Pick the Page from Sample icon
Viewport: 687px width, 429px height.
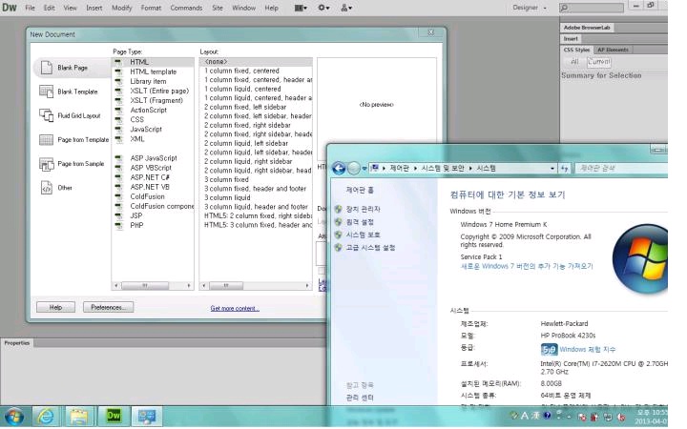(x=47, y=164)
